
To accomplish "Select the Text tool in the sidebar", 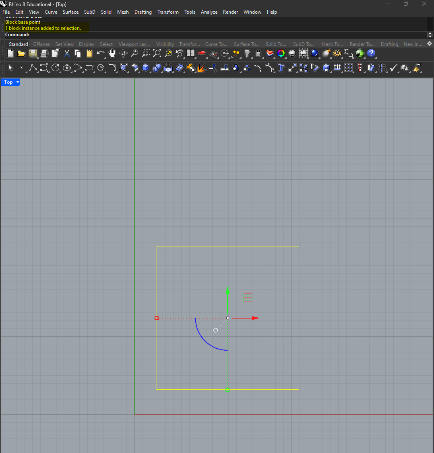I will 281,68.
